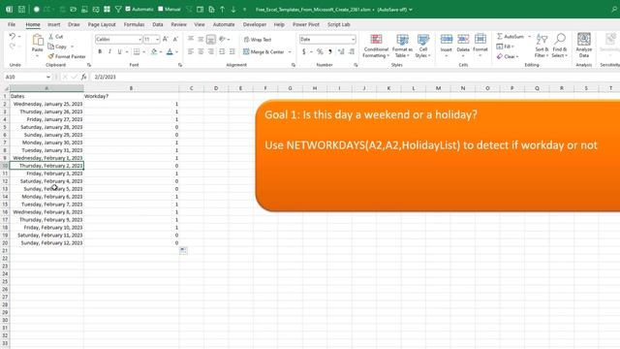Increase the font size
This screenshot has width=620, height=349.
click(166, 39)
